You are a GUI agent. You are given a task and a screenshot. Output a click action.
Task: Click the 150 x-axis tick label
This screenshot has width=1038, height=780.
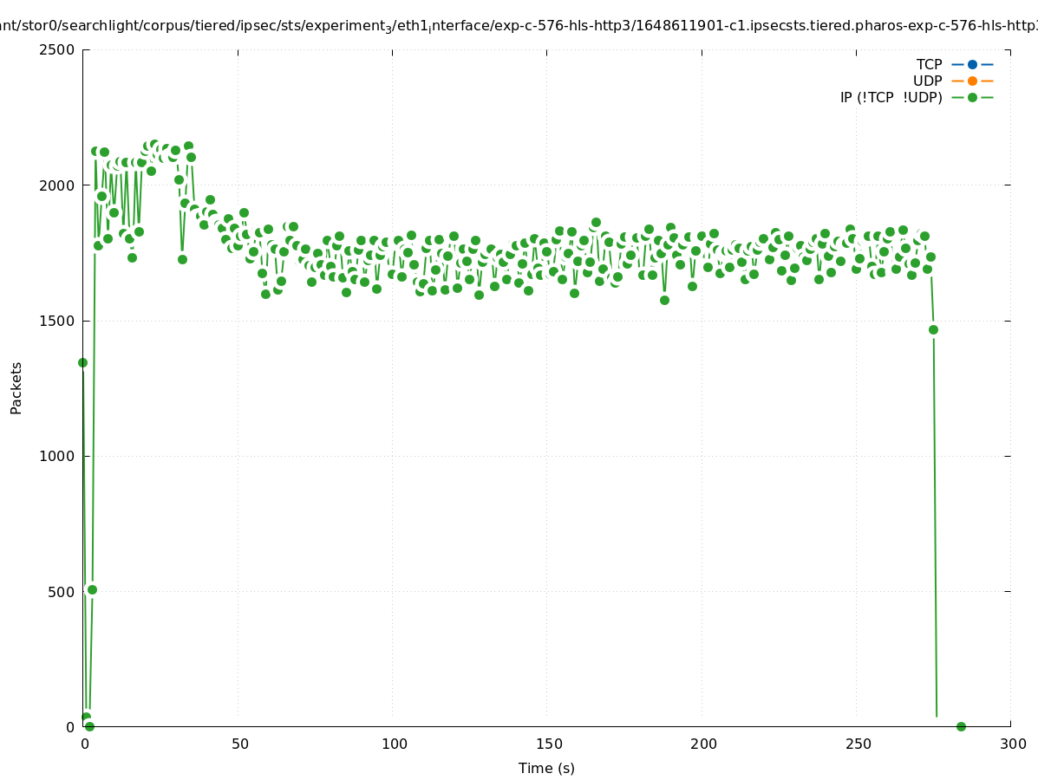547,744
